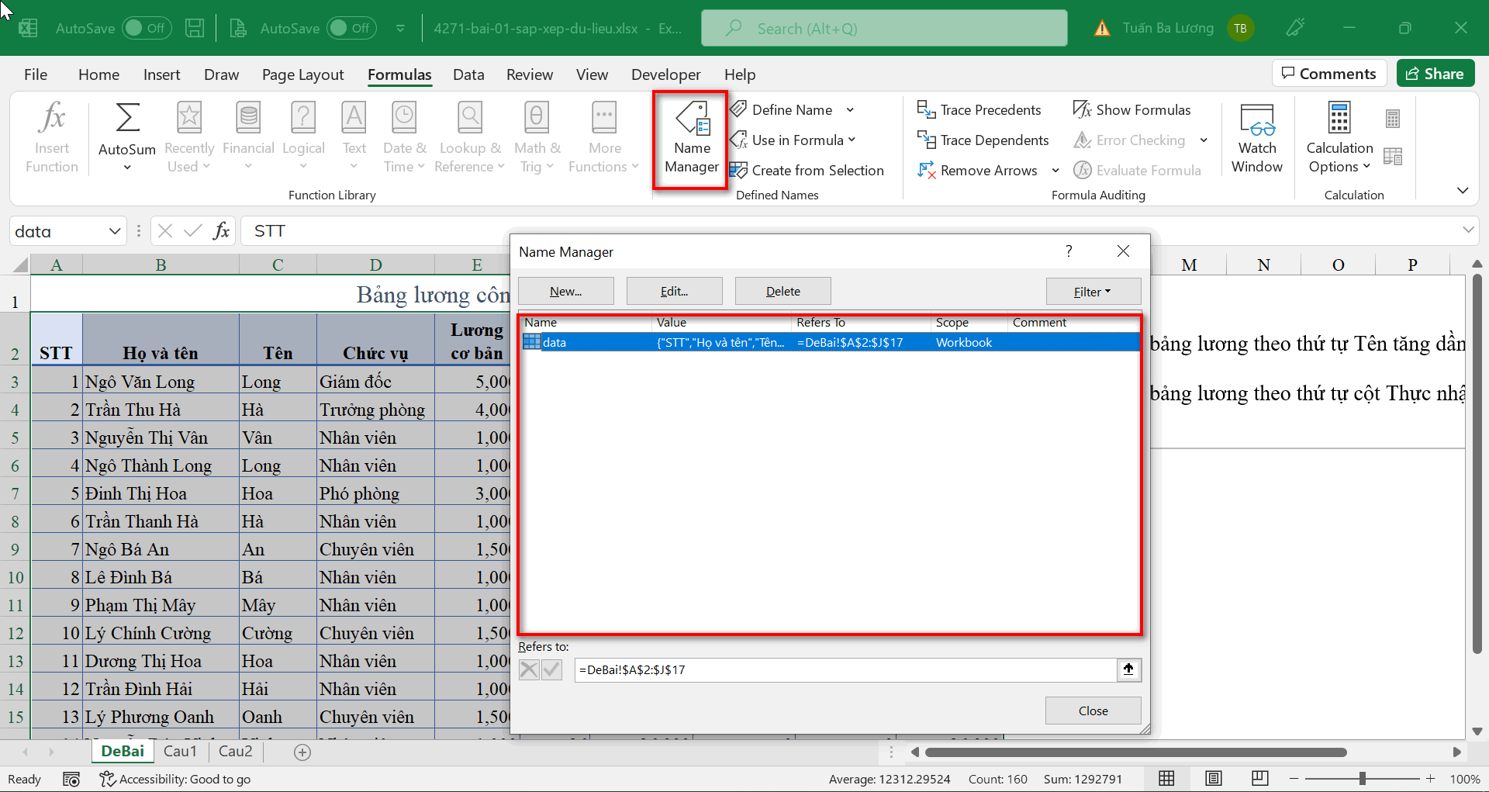Click the collapse dialog arrow beside Refers to
This screenshot has height=792, width=1489.
[x=1128, y=669]
